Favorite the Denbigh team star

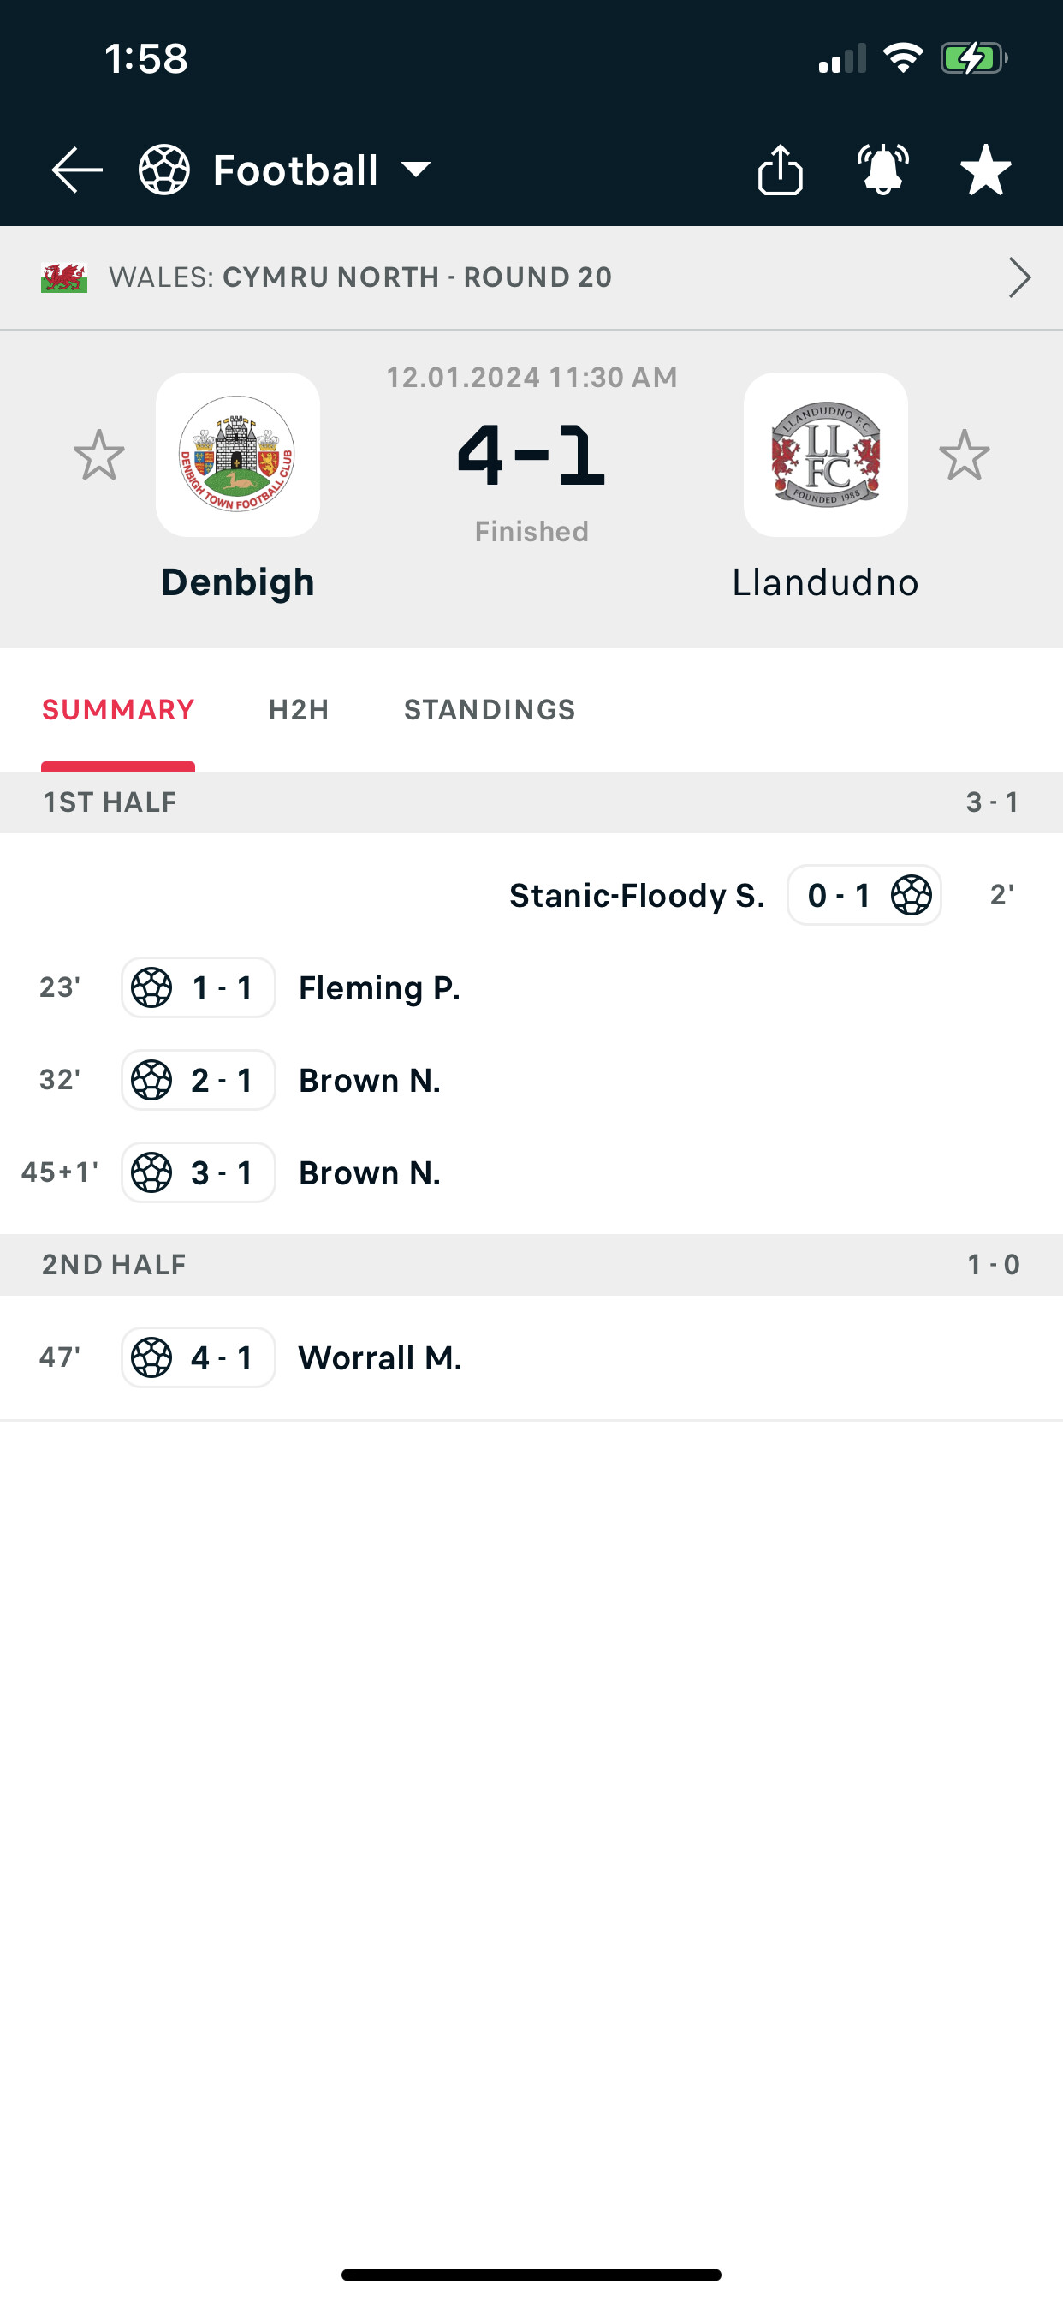(x=98, y=455)
